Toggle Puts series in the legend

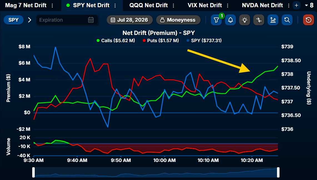click(x=161, y=40)
